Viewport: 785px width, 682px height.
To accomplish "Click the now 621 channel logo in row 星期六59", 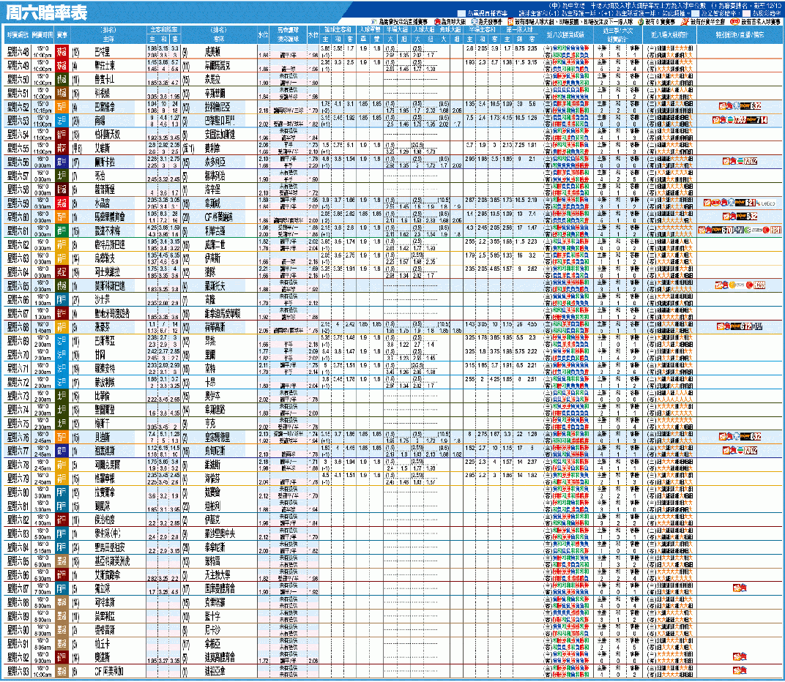I will (x=745, y=203).
